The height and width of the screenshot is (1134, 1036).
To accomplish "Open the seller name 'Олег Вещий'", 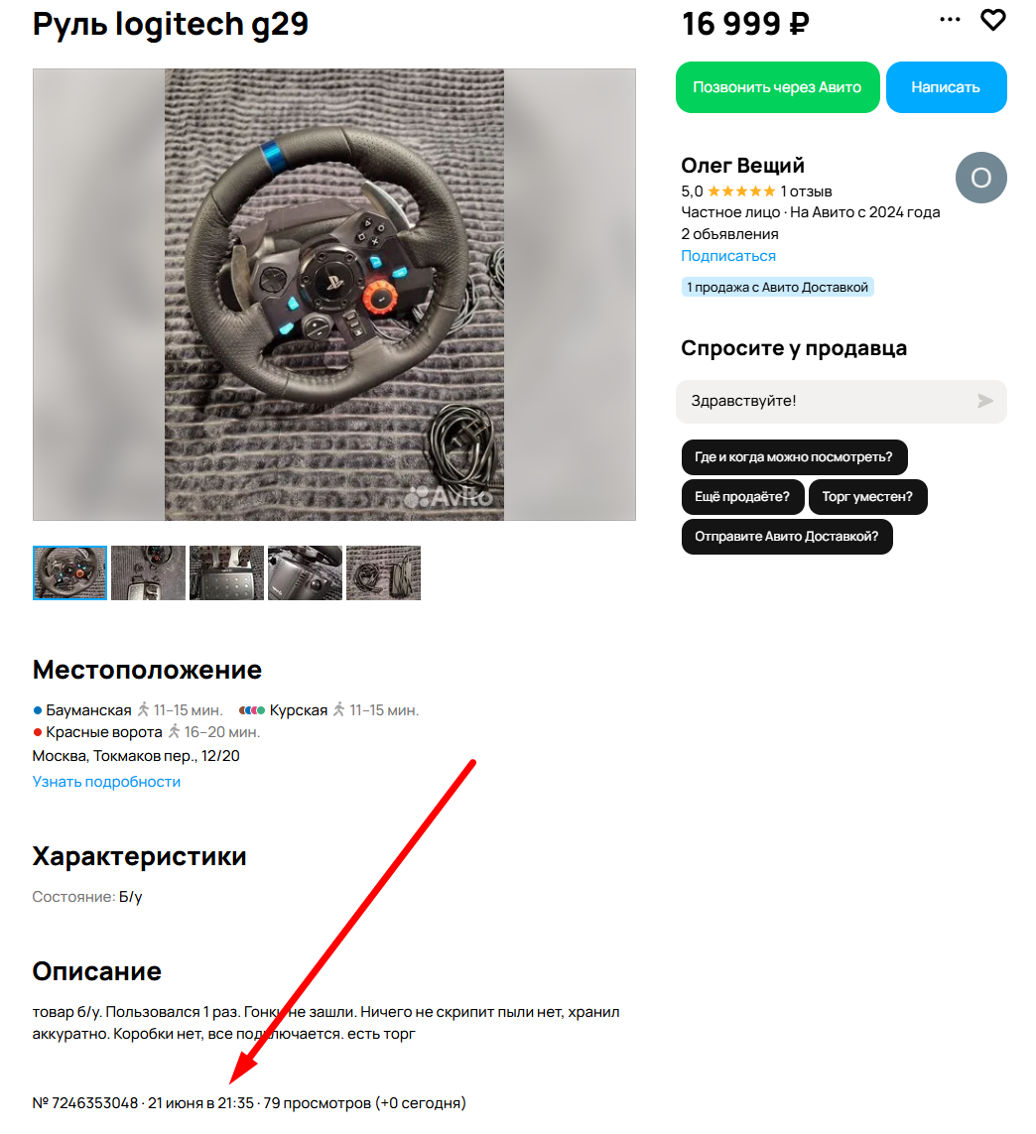I will pyautogui.click(x=742, y=166).
